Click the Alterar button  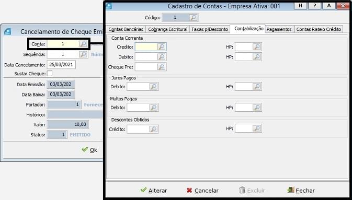pyautogui.click(x=154, y=191)
